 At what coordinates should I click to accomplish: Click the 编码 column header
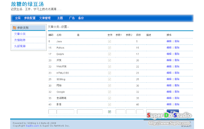51,35
